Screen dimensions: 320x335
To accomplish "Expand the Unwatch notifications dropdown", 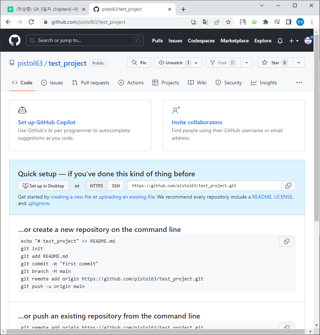I will [178, 62].
